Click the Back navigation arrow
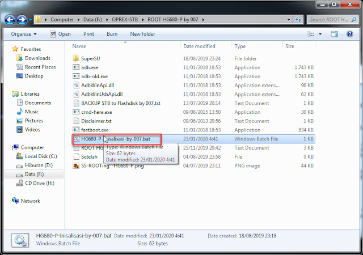 (x=10, y=19)
